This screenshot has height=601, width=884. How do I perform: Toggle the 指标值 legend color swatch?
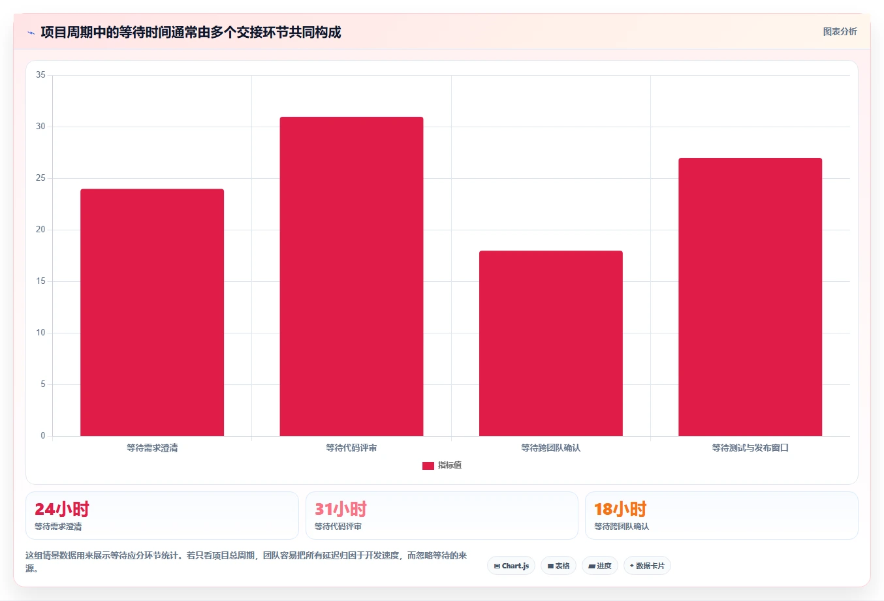428,466
